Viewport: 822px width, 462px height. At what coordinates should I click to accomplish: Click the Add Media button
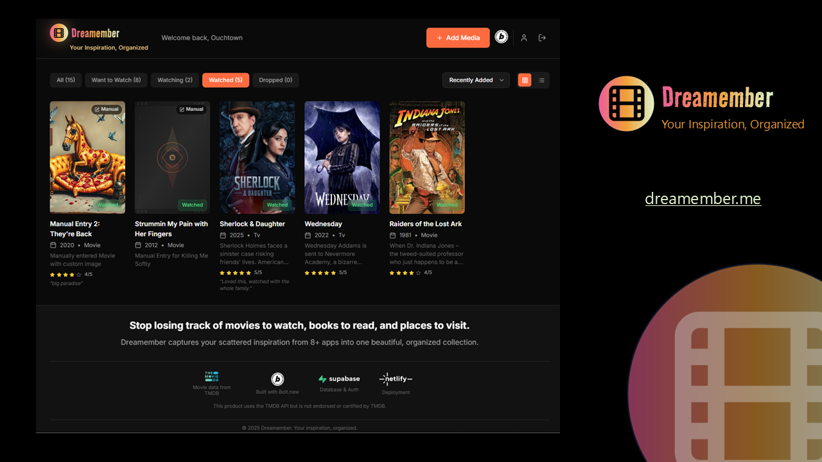pyautogui.click(x=458, y=38)
